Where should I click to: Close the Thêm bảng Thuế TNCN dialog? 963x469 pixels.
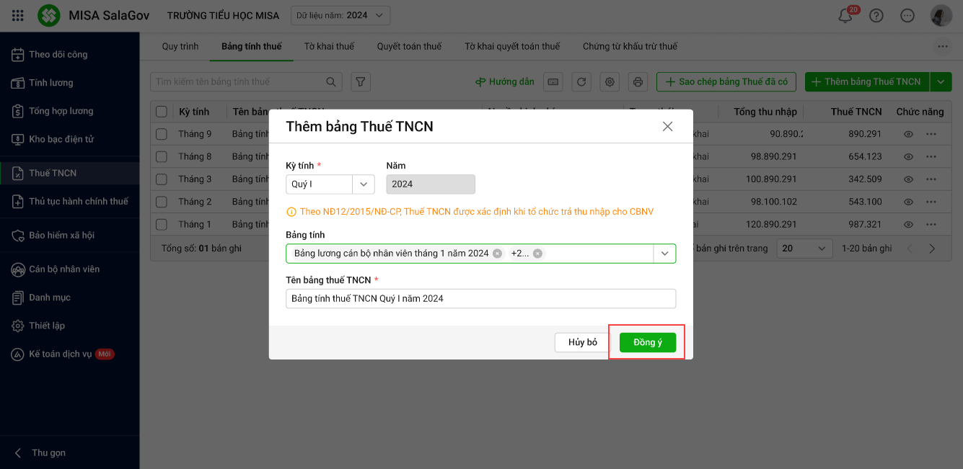click(x=667, y=127)
